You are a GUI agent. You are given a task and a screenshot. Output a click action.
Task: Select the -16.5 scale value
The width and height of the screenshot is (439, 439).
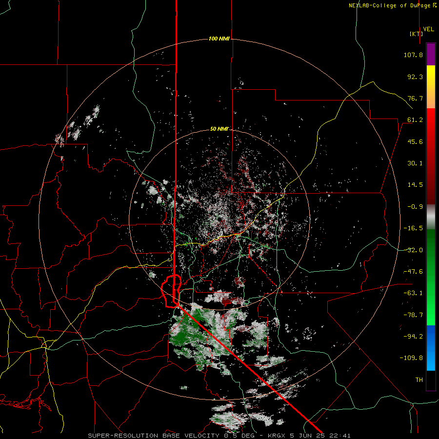413,228
